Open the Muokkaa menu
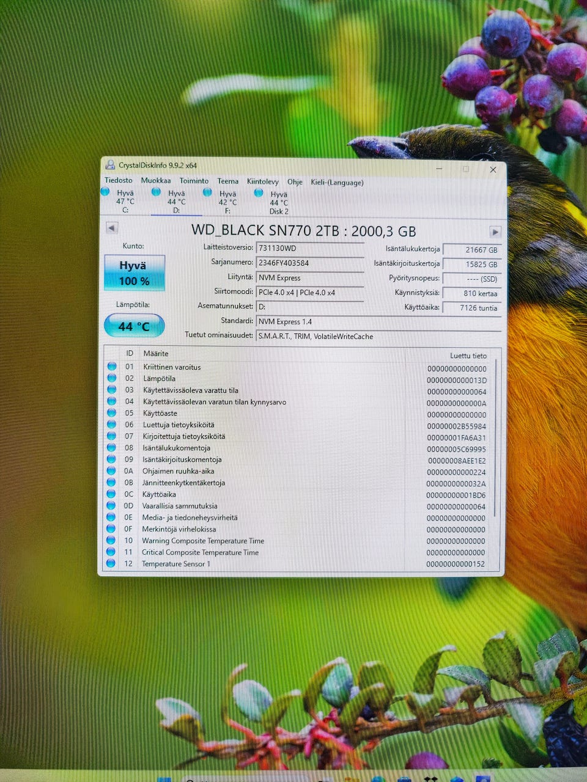 pyautogui.click(x=156, y=180)
